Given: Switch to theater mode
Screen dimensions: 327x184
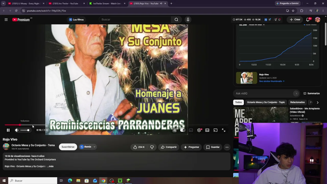Looking at the screenshot, I should [x=207, y=130].
